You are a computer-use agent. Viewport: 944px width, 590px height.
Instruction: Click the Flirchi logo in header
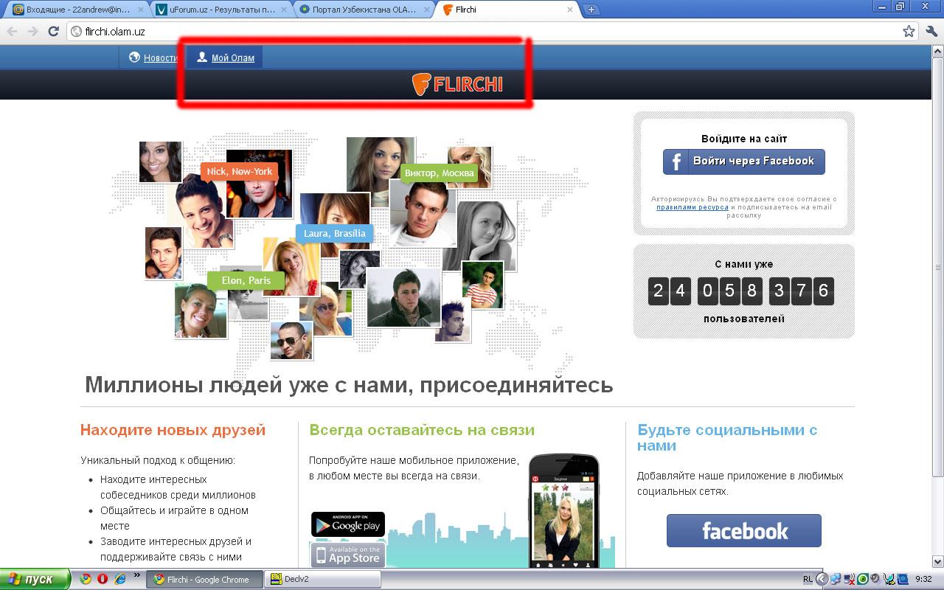[x=457, y=84]
